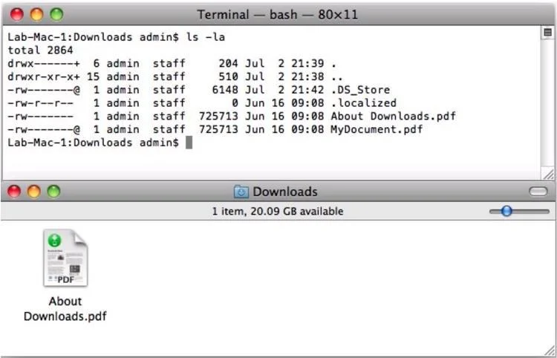The image size is (557, 358).
Task: Close the Terminal window
Action: point(16,15)
